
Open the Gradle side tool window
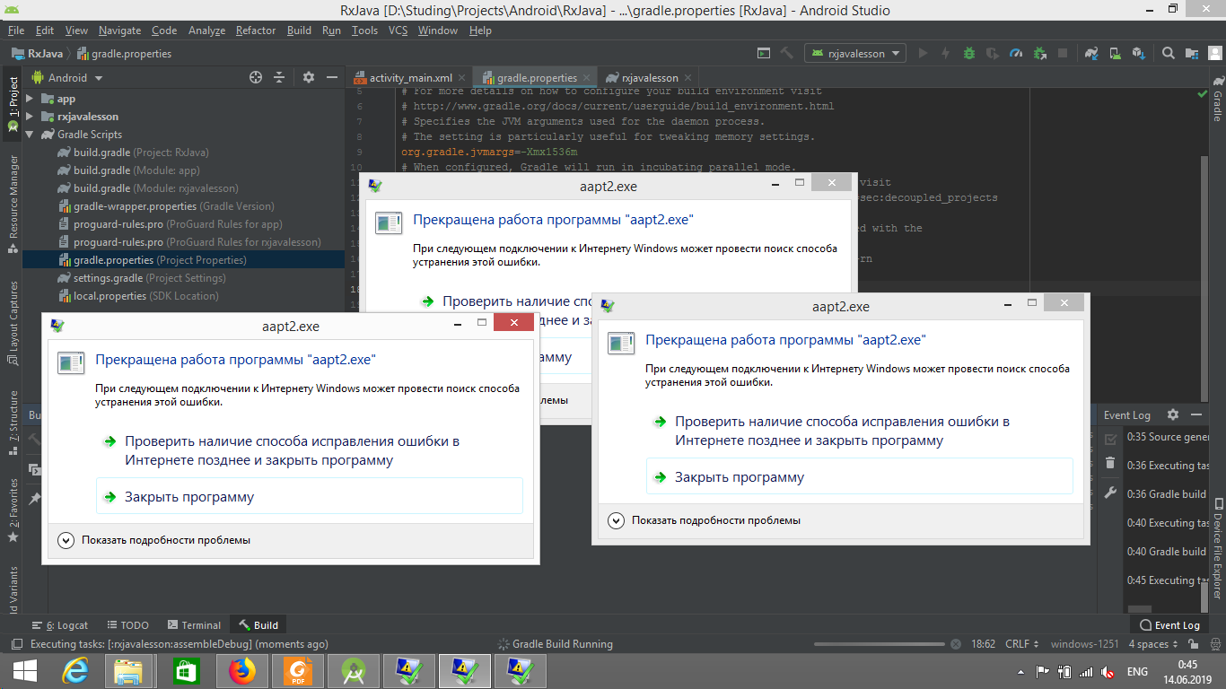[1217, 100]
